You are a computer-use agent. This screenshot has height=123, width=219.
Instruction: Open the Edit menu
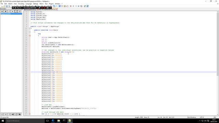pyautogui.click(x=5, y=4)
